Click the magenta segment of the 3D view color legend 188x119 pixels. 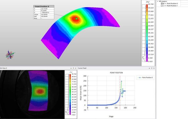tap(147, 60)
